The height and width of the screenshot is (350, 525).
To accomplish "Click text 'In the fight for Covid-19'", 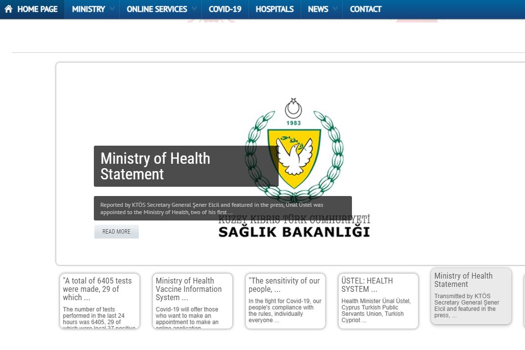I will (285, 310).
